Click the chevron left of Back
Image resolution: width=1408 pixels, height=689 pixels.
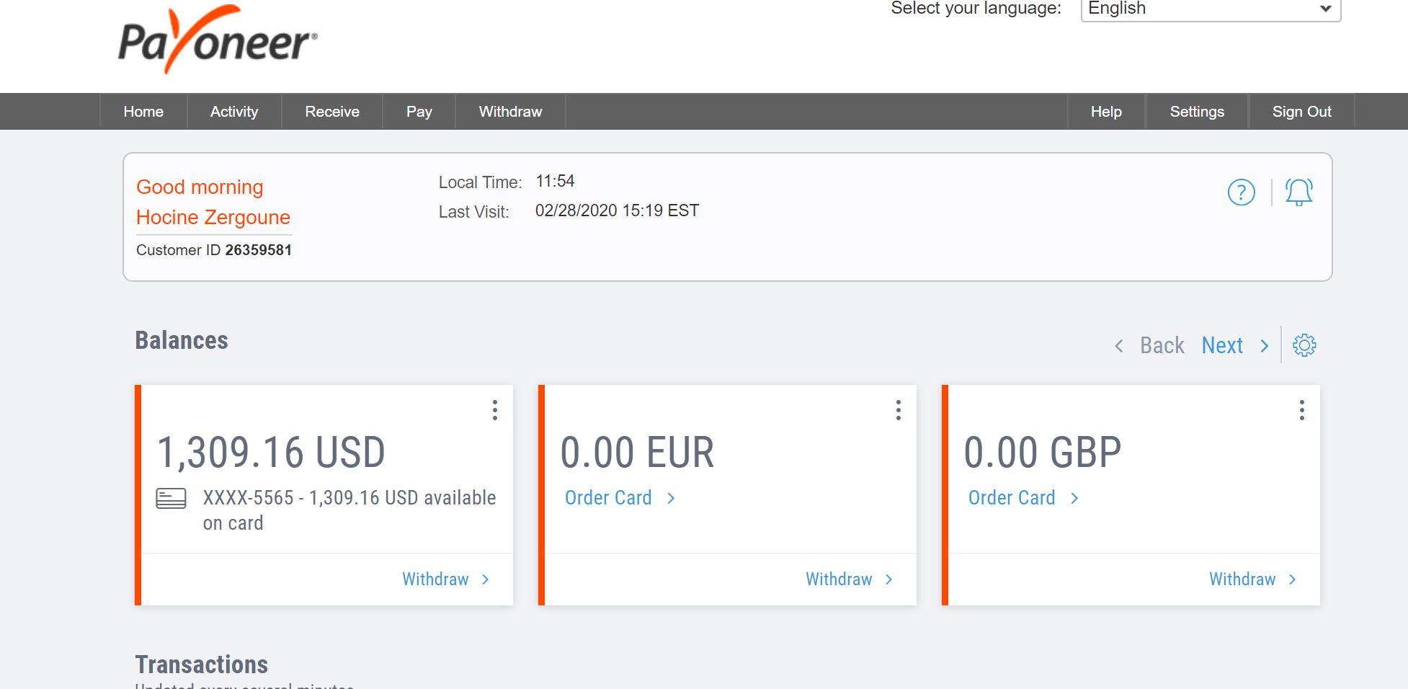[x=1118, y=346]
